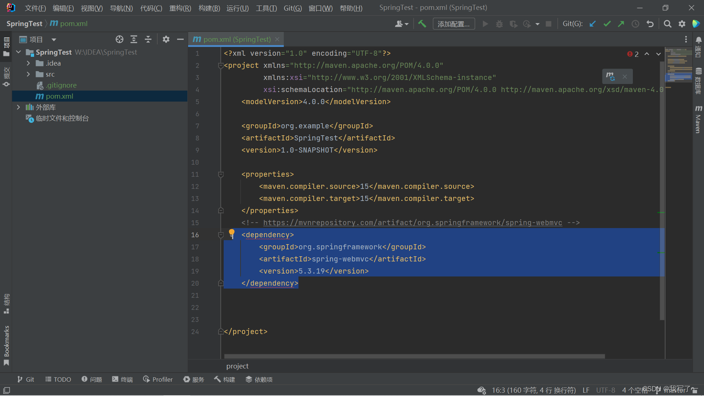Open the mvnrepository spring-webmvc link
Image resolution: width=704 pixels, height=396 pixels.
pos(412,223)
